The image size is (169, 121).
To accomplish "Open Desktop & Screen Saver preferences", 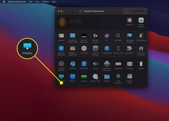I will tap(73, 38).
